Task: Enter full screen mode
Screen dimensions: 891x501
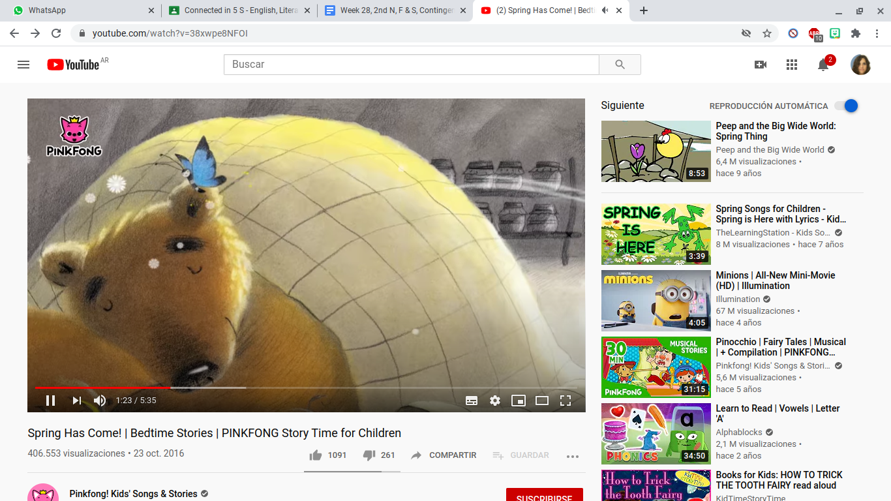Action: click(x=566, y=401)
